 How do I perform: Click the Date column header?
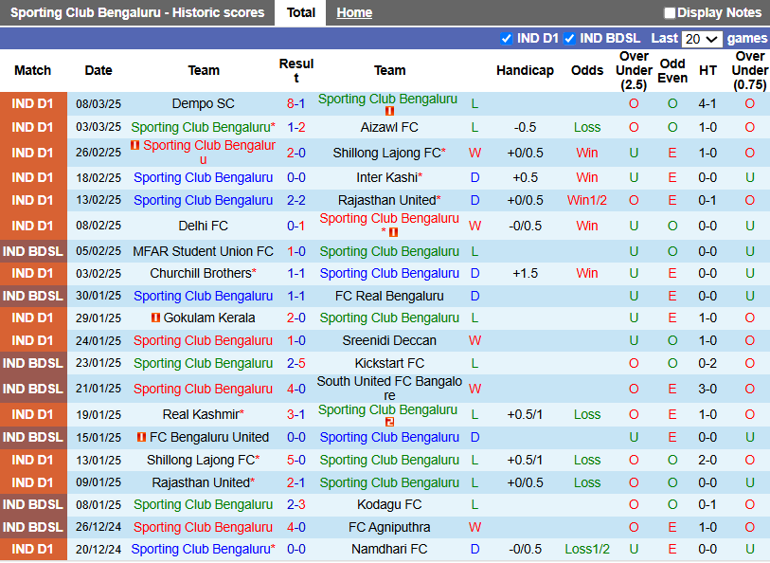point(98,70)
